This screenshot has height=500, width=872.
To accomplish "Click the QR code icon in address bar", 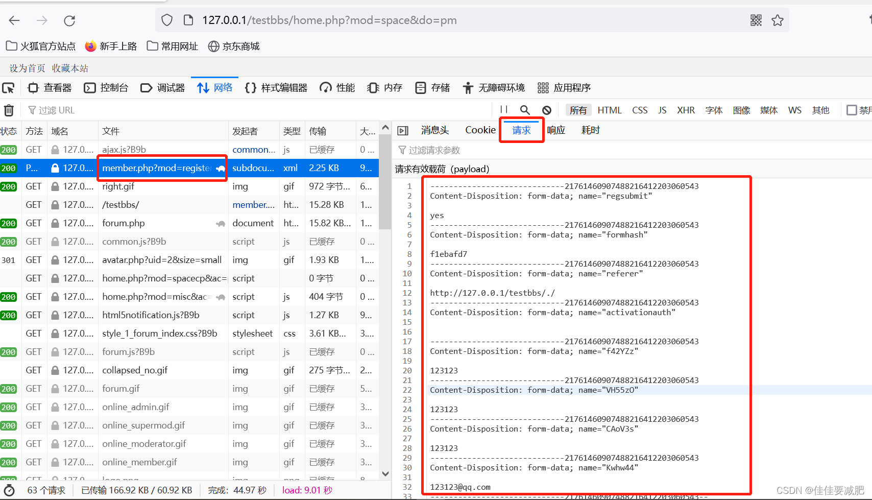I will point(756,20).
